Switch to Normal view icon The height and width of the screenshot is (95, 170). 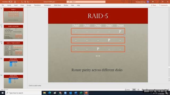(x=134, y=90)
